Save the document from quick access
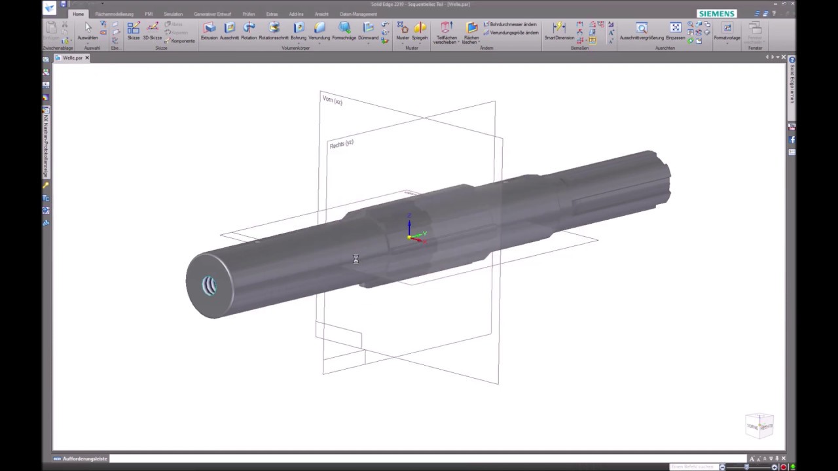Viewport: 838px width, 471px height. click(64, 4)
